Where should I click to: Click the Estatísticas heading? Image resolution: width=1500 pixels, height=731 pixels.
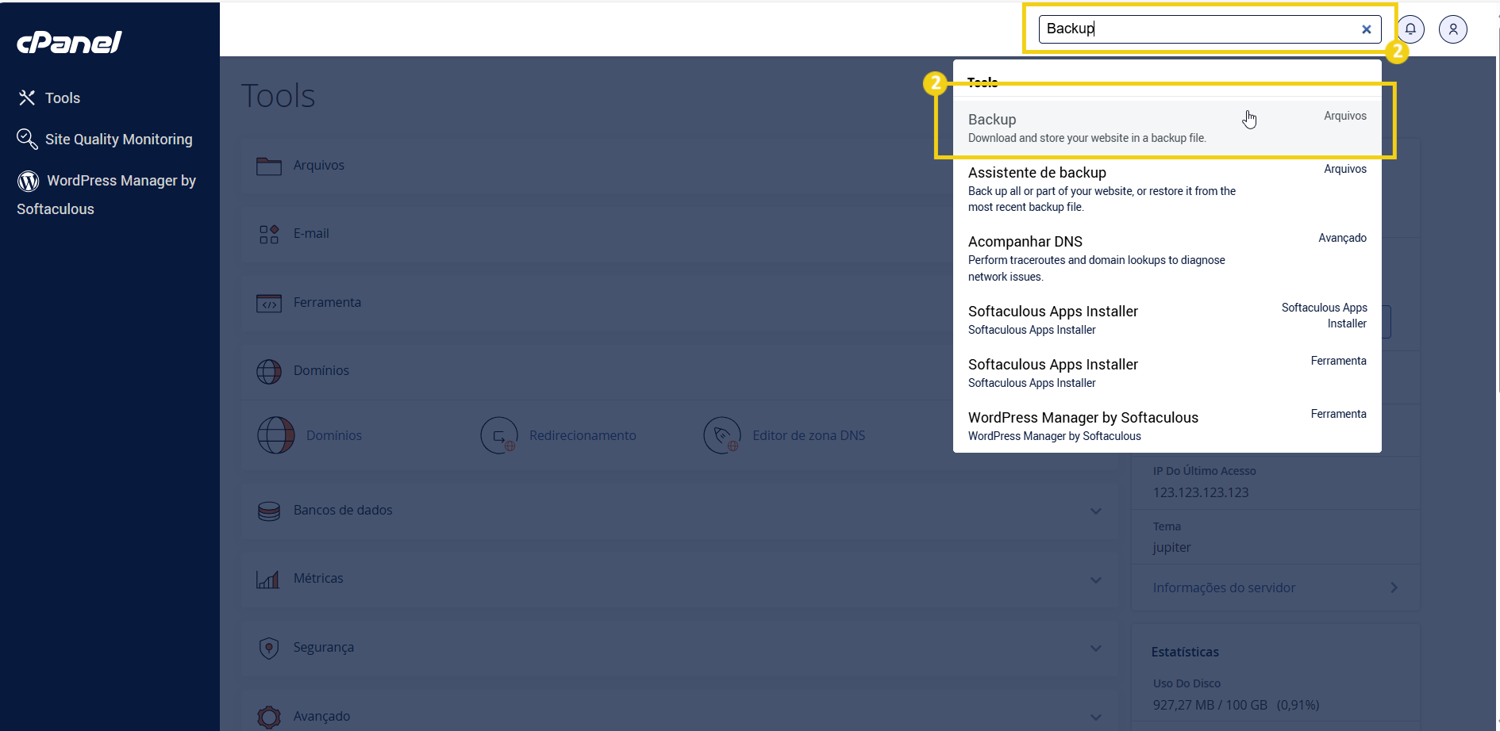1185,652
